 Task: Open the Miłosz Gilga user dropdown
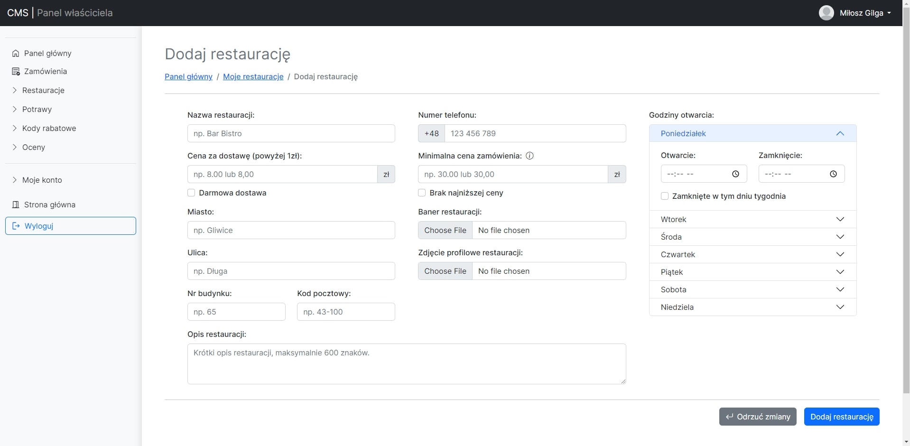[855, 13]
